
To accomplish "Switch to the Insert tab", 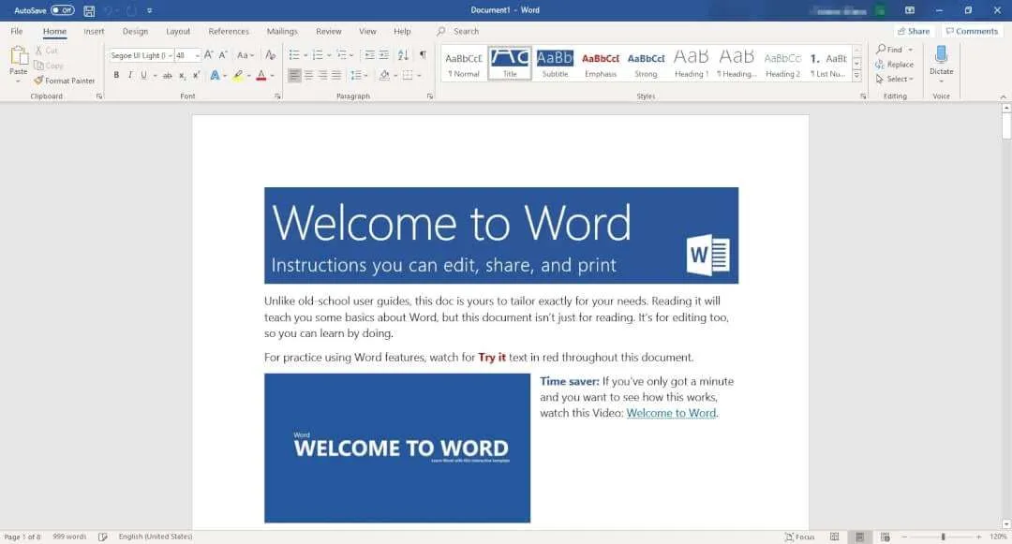I will coord(94,31).
